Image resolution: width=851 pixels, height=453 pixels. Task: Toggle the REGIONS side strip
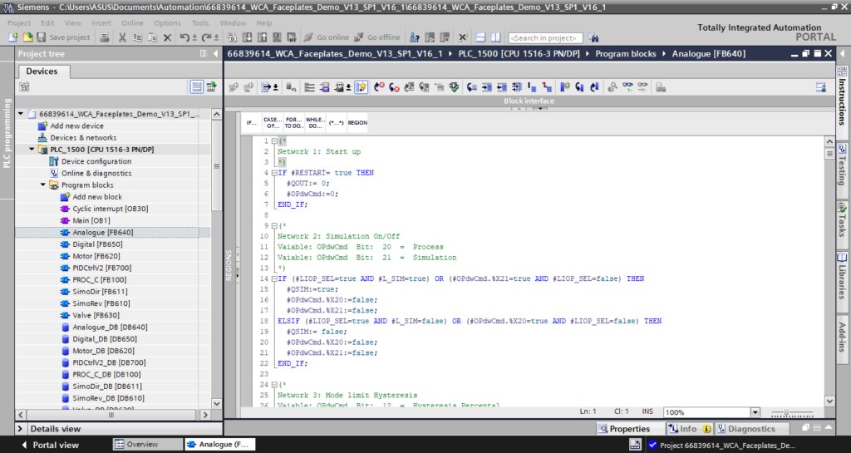tap(229, 265)
